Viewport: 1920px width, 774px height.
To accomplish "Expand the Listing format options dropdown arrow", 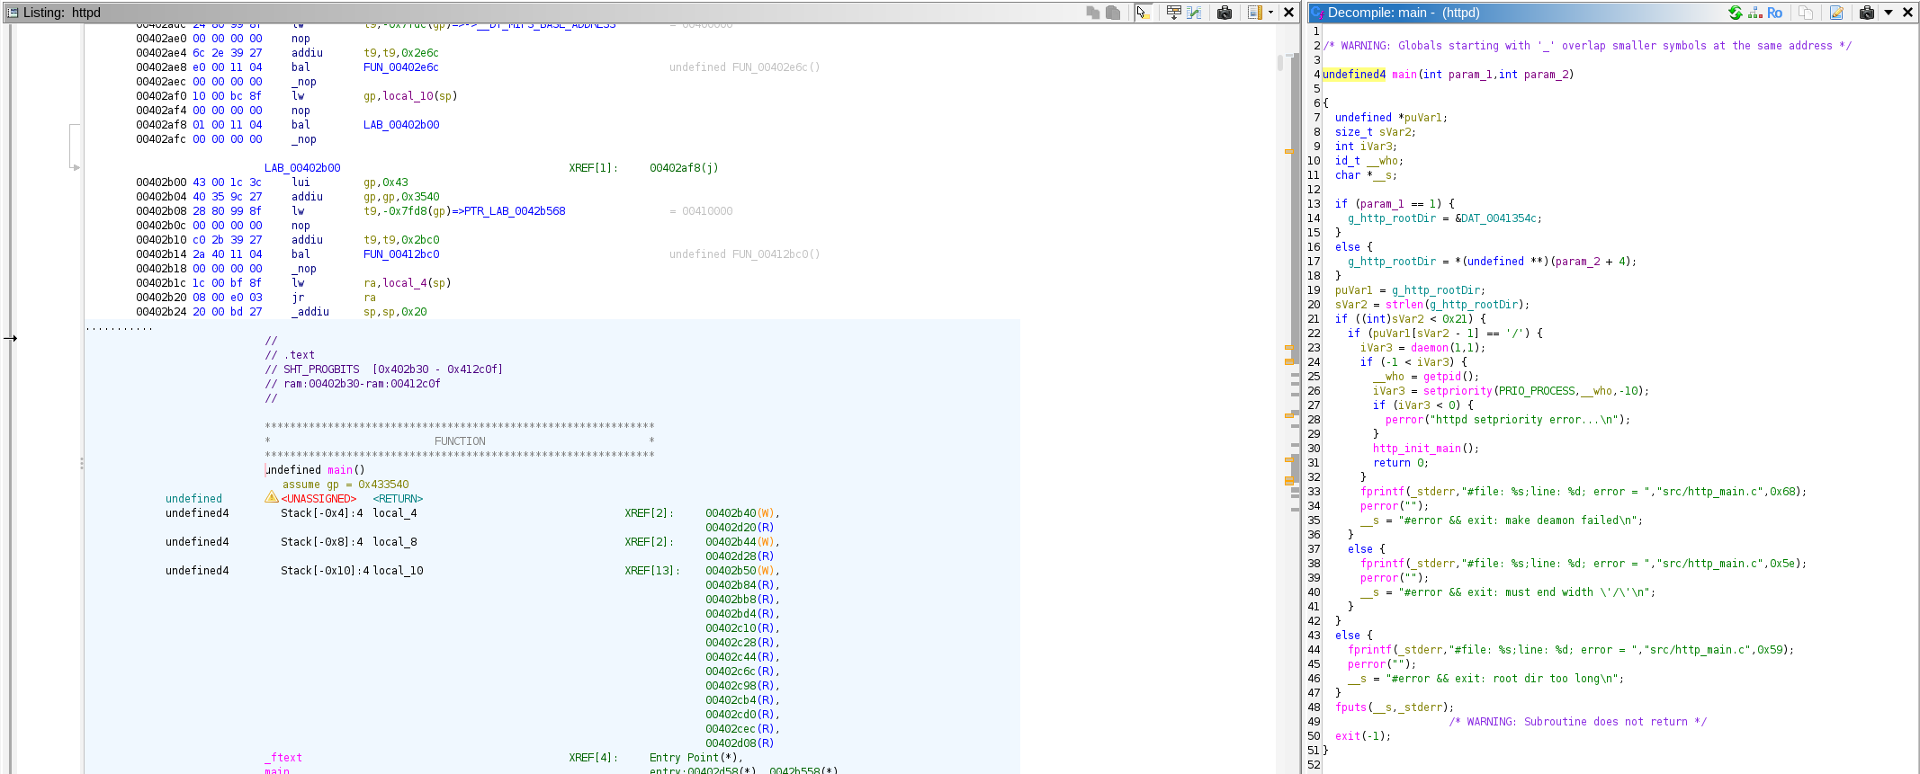I will [1270, 13].
